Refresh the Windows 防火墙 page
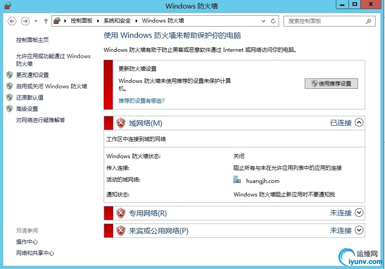385x269 pixels. pyautogui.click(x=273, y=21)
